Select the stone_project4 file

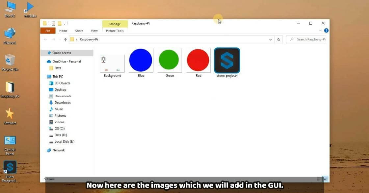click(227, 63)
